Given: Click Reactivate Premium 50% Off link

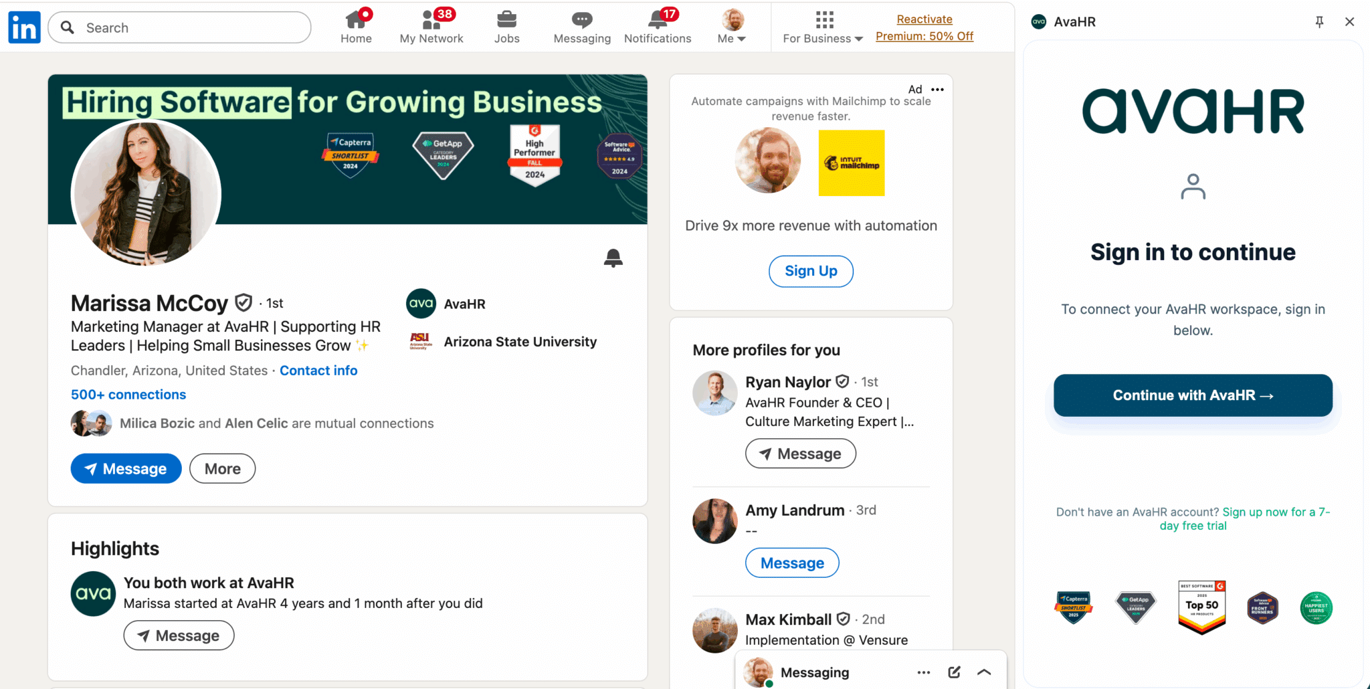Looking at the screenshot, I should pos(924,27).
